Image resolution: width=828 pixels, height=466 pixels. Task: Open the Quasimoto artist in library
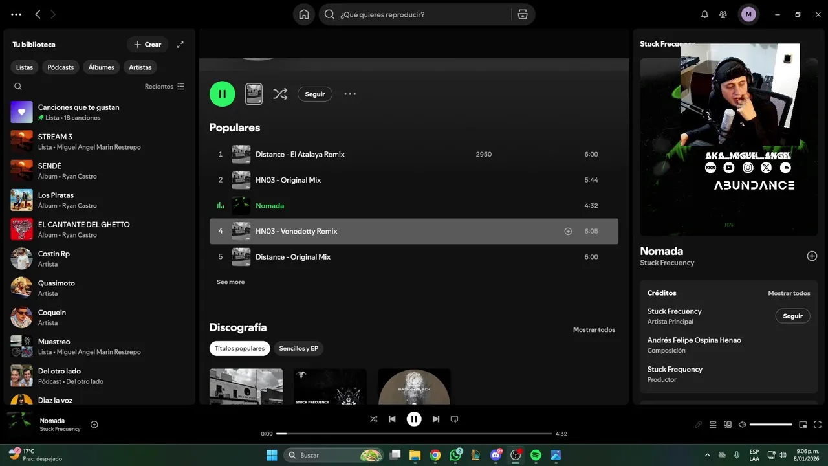pyautogui.click(x=100, y=288)
